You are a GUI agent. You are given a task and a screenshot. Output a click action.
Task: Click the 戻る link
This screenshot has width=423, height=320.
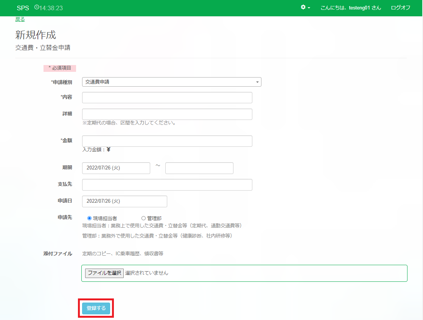pos(20,19)
